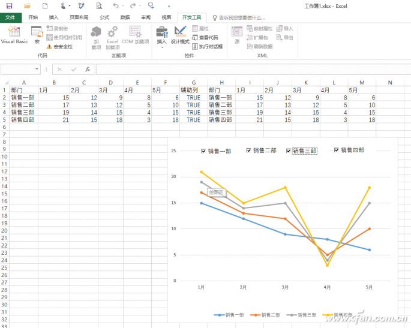
Task: Toggle 设计模式 design mode
Action: tap(180, 35)
